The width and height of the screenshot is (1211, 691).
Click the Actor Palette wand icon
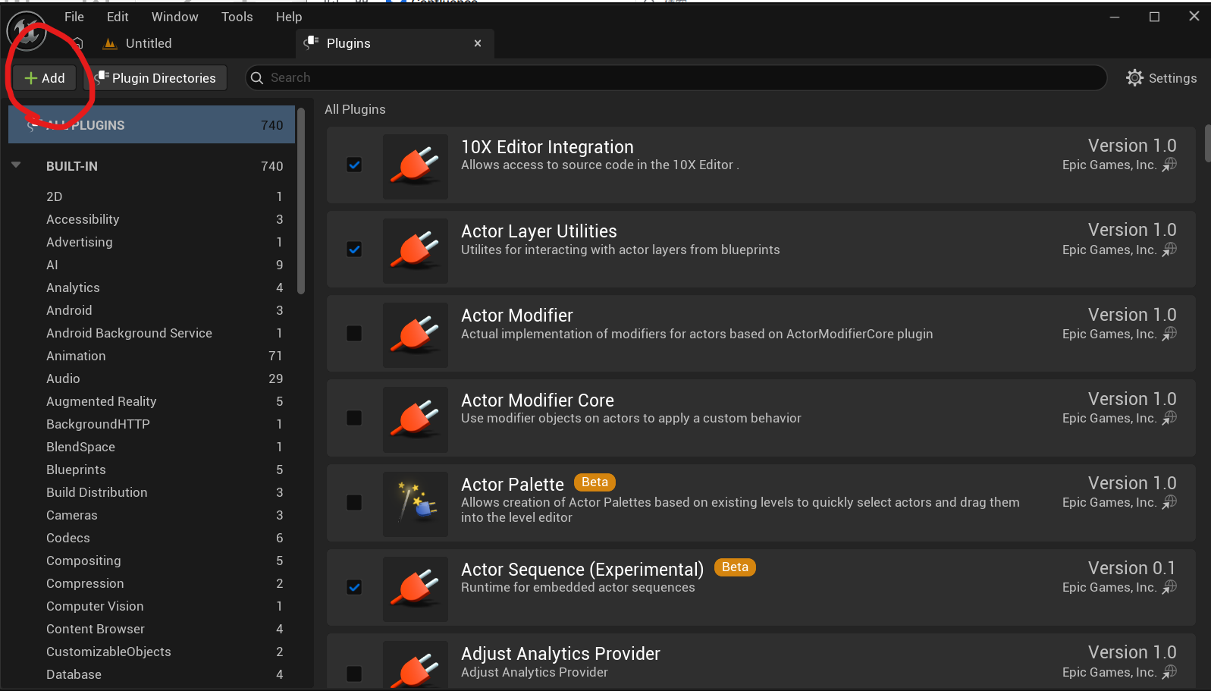tap(415, 504)
